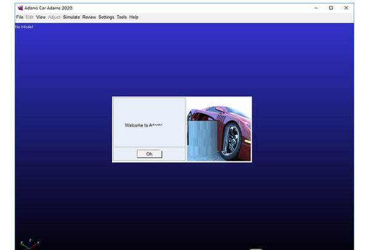The height and width of the screenshot is (250, 374).
Task: Minimize the Adams Car window
Action: (x=316, y=8)
